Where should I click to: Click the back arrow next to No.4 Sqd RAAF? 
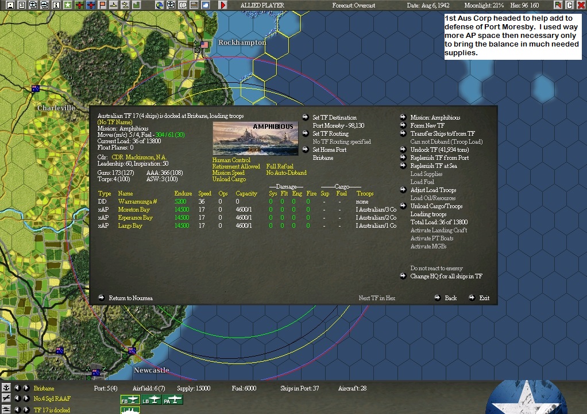(x=19, y=398)
